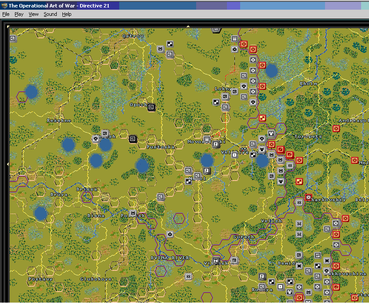Select the HQ counter below the checkered counter near Ostrov
The width and height of the screenshot is (369, 303).
click(169, 55)
